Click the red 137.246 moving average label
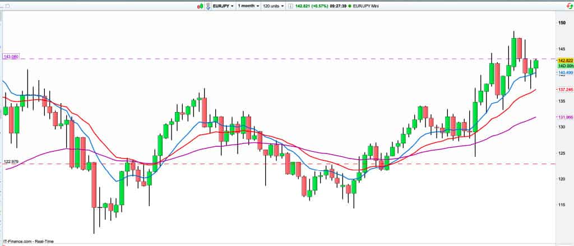The height and width of the screenshot is (246, 574). [x=564, y=90]
